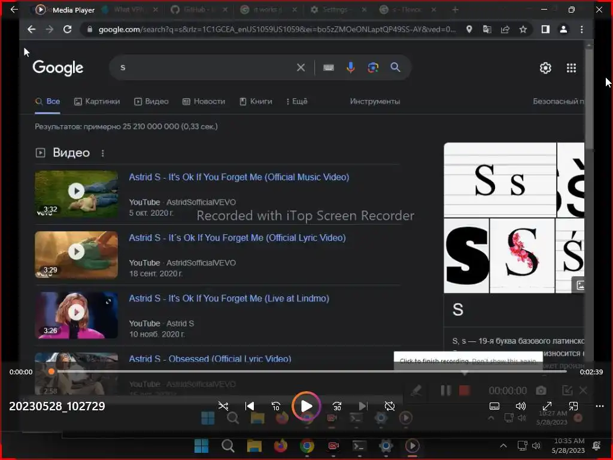
Task: Click the Media Player taskbar icon
Action: tap(412, 446)
